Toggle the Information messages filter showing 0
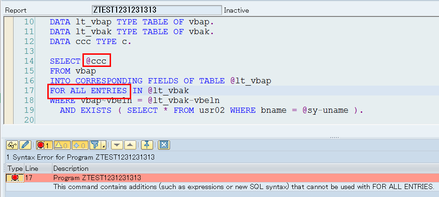This screenshot has width=439, height=197. click(x=80, y=145)
